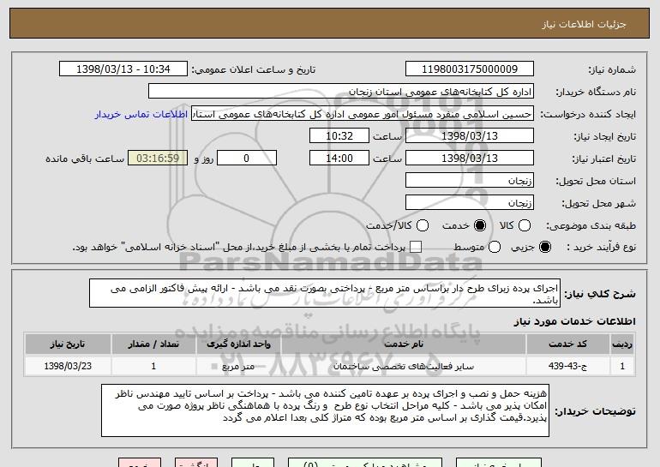Click the متر مربع unit cell

pyautogui.click(x=238, y=367)
